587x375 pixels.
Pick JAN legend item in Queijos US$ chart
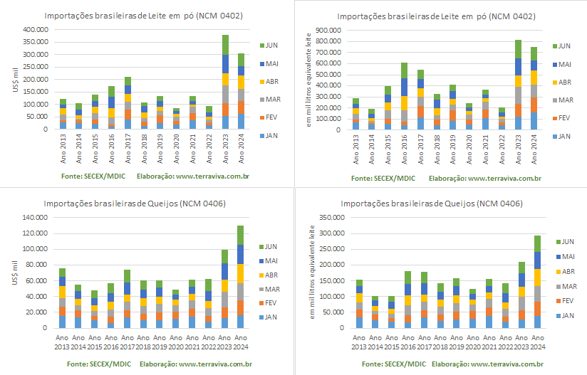(x=268, y=317)
